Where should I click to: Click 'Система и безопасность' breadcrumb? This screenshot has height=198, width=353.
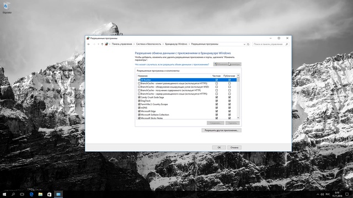point(148,44)
